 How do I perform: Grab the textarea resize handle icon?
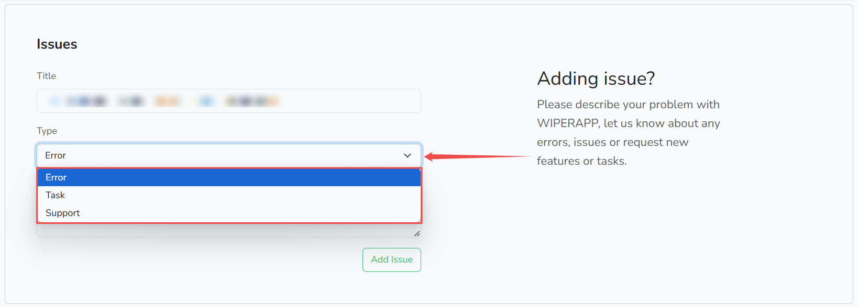pos(417,234)
